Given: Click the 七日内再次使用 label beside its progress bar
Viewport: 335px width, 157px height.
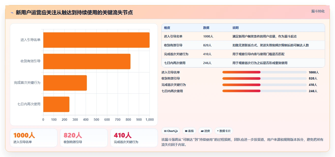Looking at the screenshot, I should (172, 91).
